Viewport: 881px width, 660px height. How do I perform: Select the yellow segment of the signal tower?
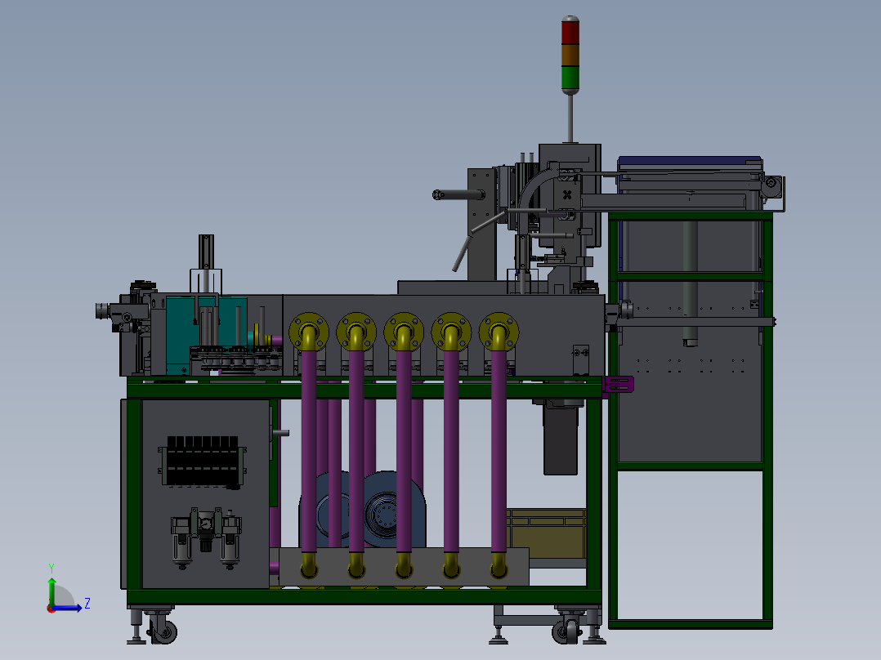click(570, 55)
